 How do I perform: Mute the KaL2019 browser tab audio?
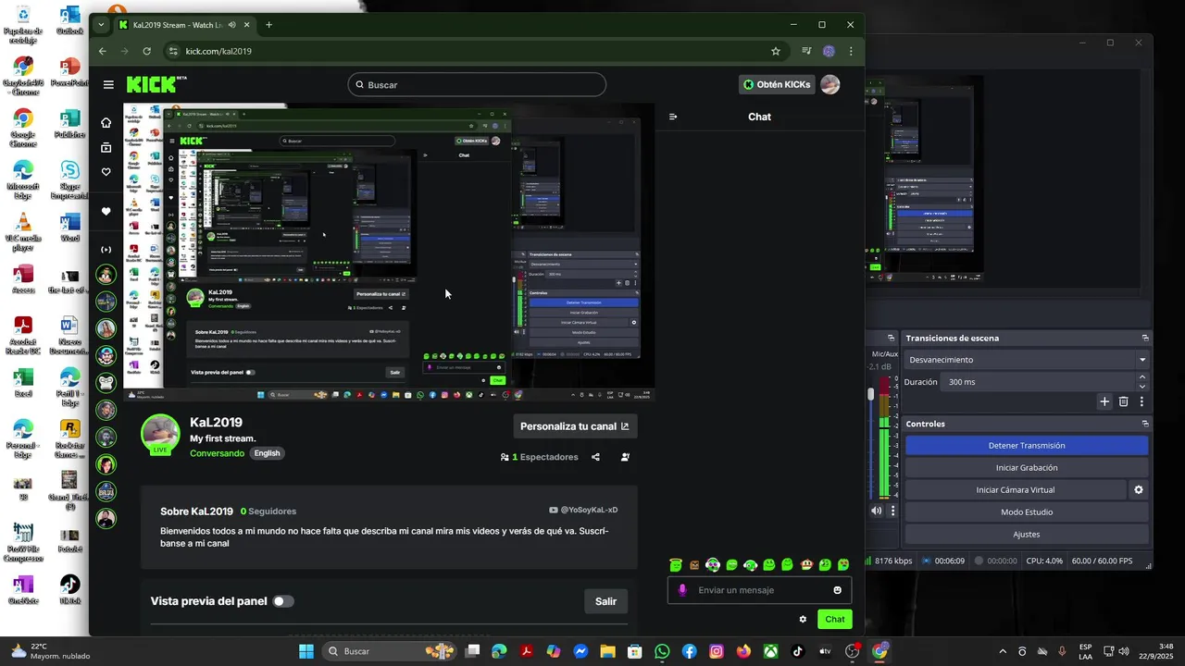click(x=231, y=25)
